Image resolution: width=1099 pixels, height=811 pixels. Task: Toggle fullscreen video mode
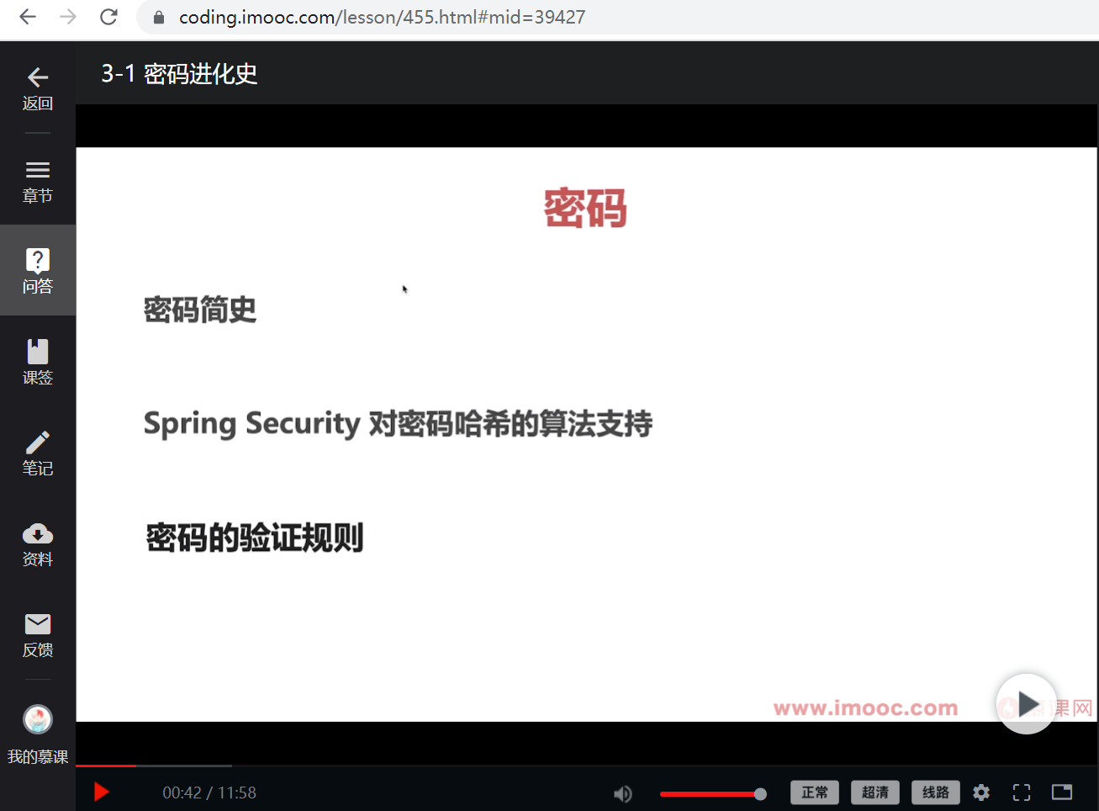(1022, 792)
